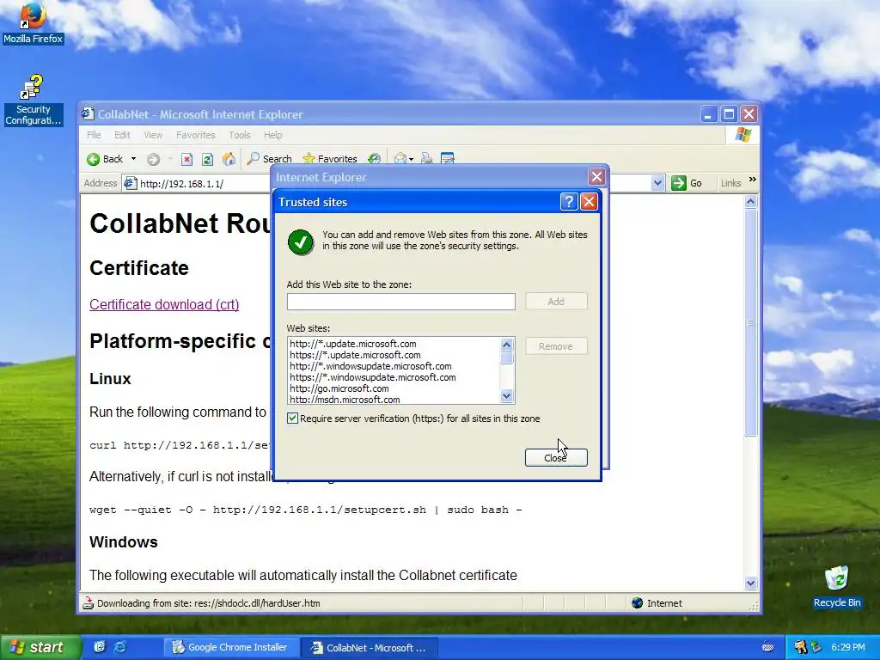This screenshot has height=660, width=880.
Task: Toggle Require server verification (https:) checkbox
Action: pos(292,419)
